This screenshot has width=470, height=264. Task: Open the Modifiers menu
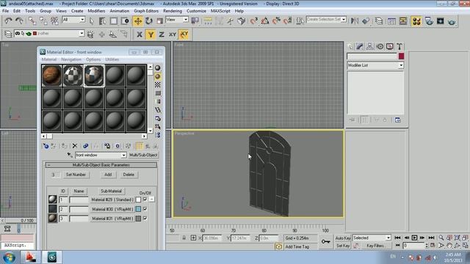[96, 11]
